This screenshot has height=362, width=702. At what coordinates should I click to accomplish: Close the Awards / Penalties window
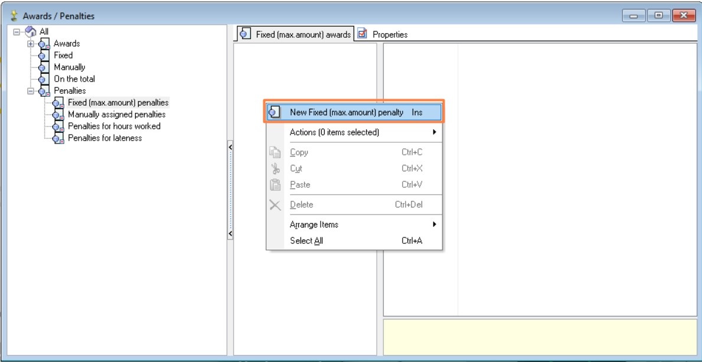tap(684, 16)
